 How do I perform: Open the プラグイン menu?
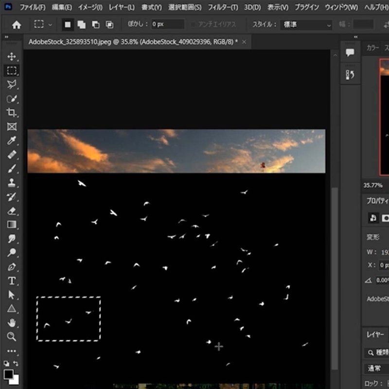(307, 7)
